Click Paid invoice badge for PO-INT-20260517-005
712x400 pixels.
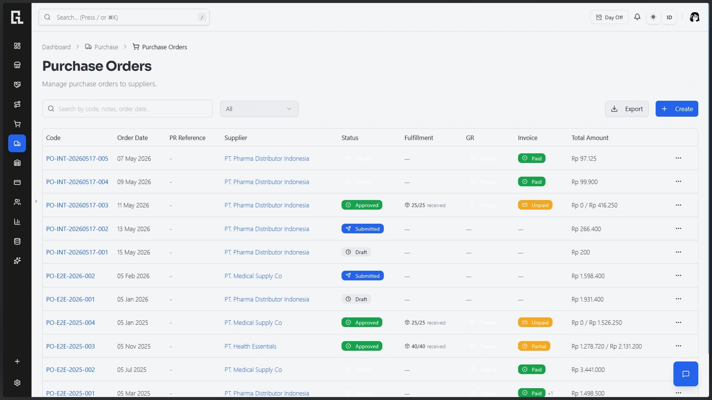(532, 159)
